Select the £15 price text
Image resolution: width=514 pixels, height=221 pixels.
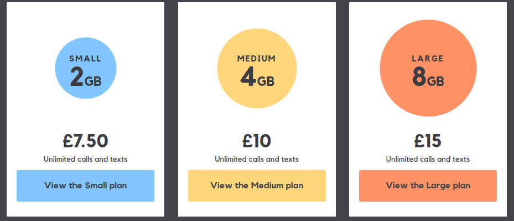(428, 141)
